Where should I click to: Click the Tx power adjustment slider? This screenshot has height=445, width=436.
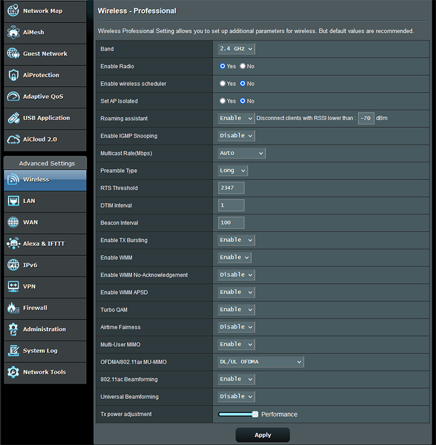(238, 414)
